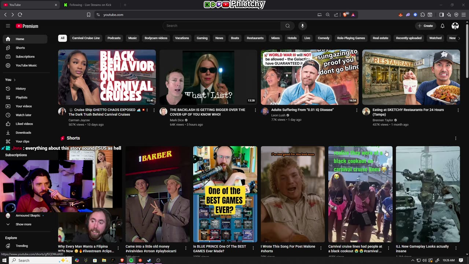Open more options for Leon Lush video
This screenshot has height=264, width=469.
click(357, 110)
